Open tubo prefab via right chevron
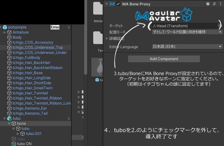The image size is (224, 146). [x=69, y=118]
